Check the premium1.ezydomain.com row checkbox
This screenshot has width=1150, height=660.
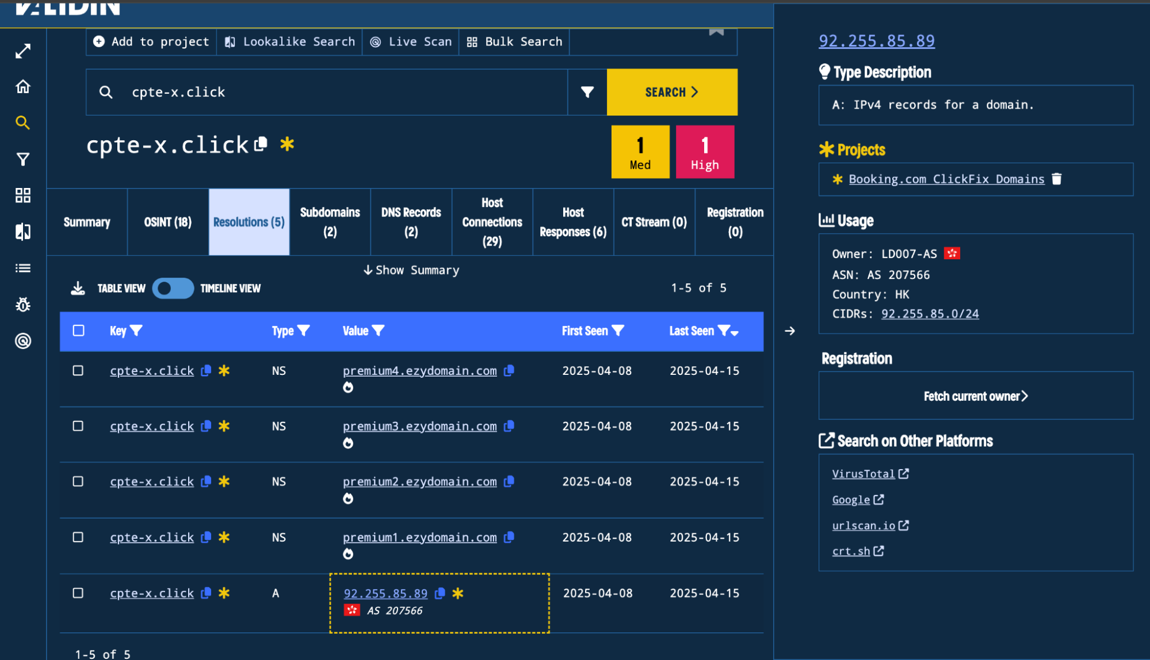point(78,537)
